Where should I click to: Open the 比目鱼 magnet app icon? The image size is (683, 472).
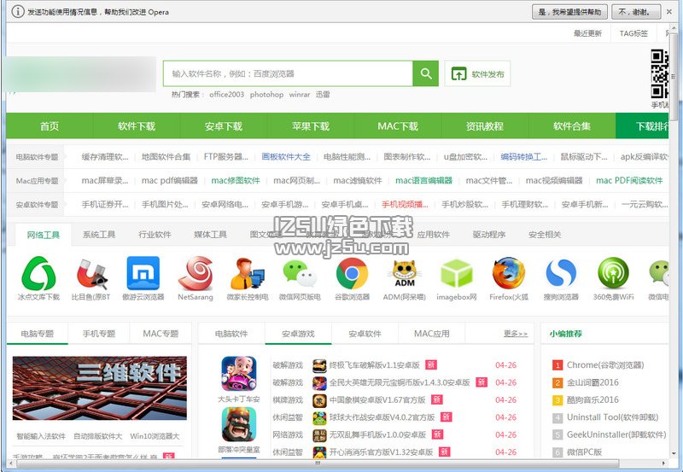91,274
